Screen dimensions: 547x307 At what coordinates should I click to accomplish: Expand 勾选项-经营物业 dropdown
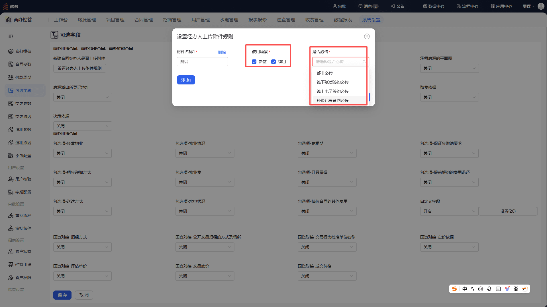coord(83,153)
